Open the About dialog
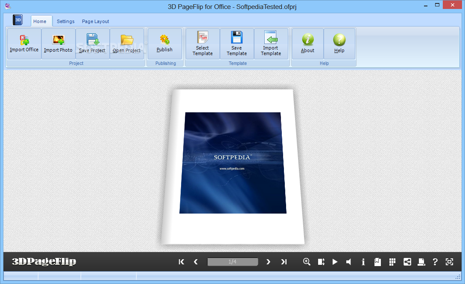This screenshot has height=284, width=465. click(x=307, y=44)
